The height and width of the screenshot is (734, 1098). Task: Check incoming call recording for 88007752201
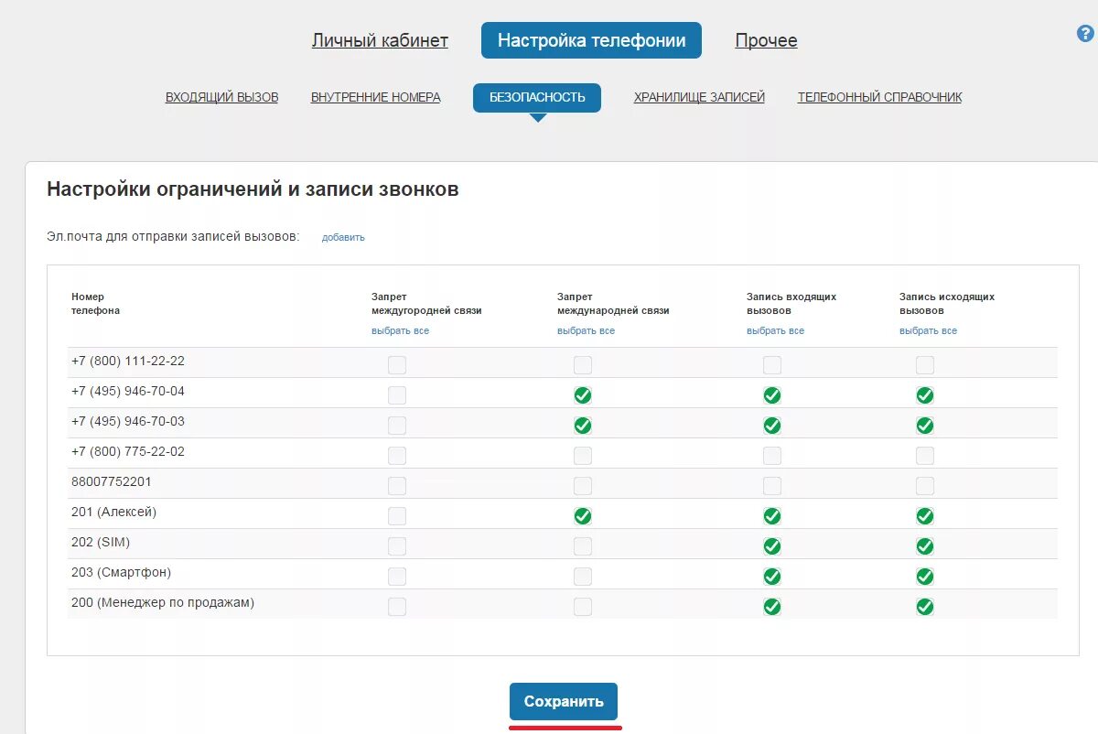tap(772, 486)
